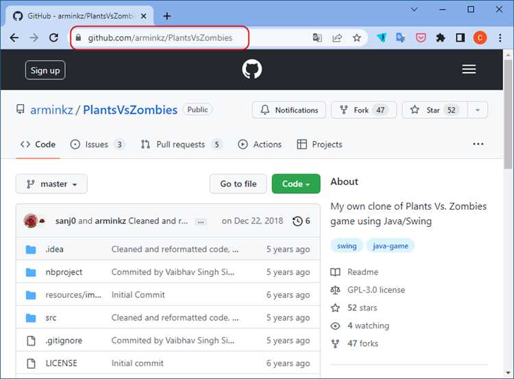
Task: Open the teal paper-plane extension icon
Action: (x=382, y=38)
